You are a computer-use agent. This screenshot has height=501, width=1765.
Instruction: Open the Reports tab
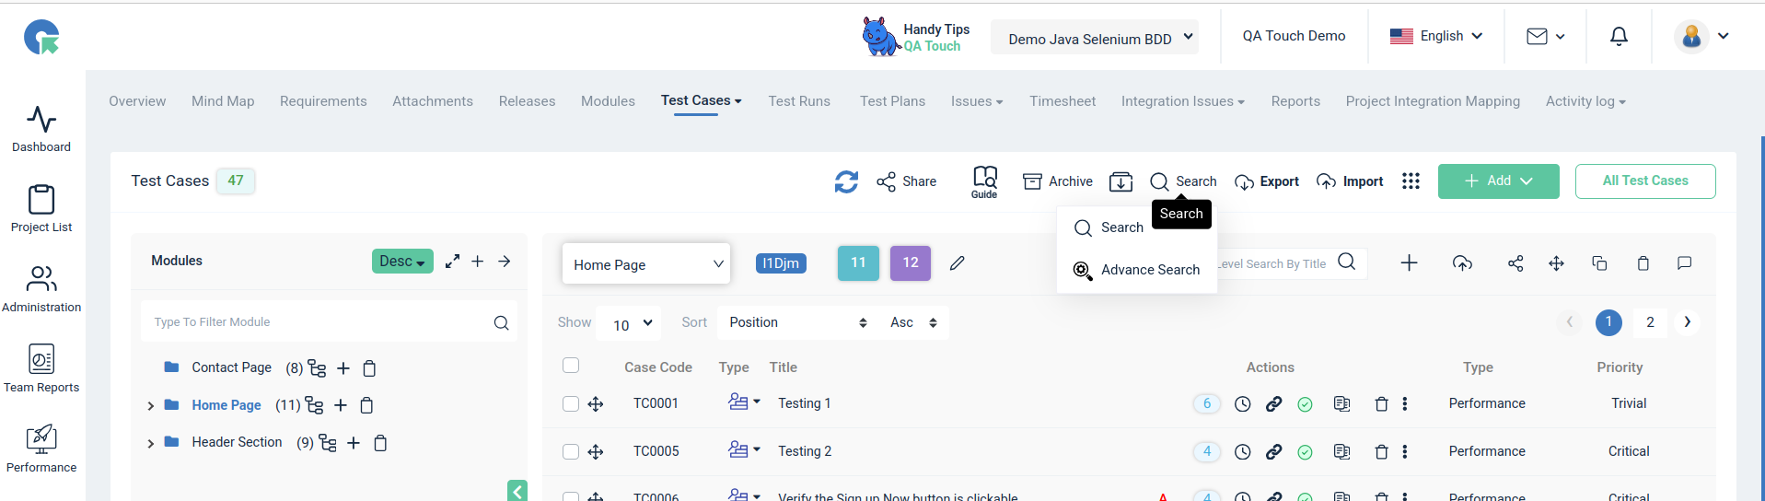click(x=1295, y=101)
